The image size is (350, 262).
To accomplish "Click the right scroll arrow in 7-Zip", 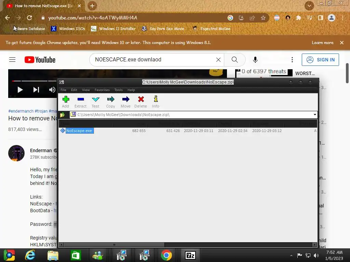I will click(x=315, y=245).
